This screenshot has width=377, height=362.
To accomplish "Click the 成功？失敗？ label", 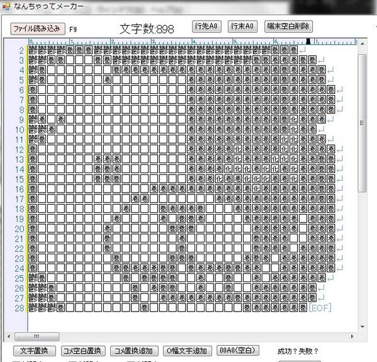I will 298,351.
